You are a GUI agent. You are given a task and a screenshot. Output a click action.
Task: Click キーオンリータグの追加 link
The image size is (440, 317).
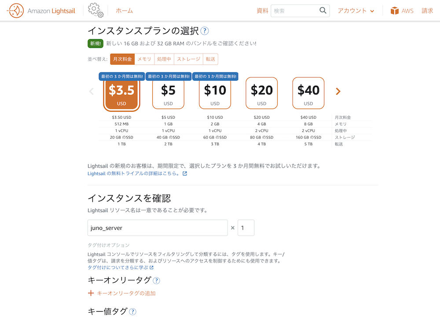click(x=126, y=293)
